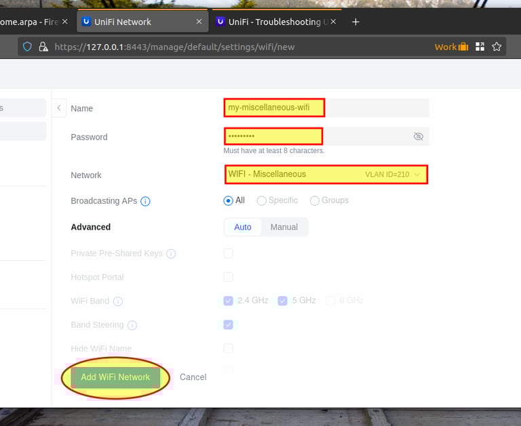This screenshot has height=426, width=521.
Task: Open the Network dropdown WIFI - Miscellaneous
Action: pyautogui.click(x=326, y=175)
